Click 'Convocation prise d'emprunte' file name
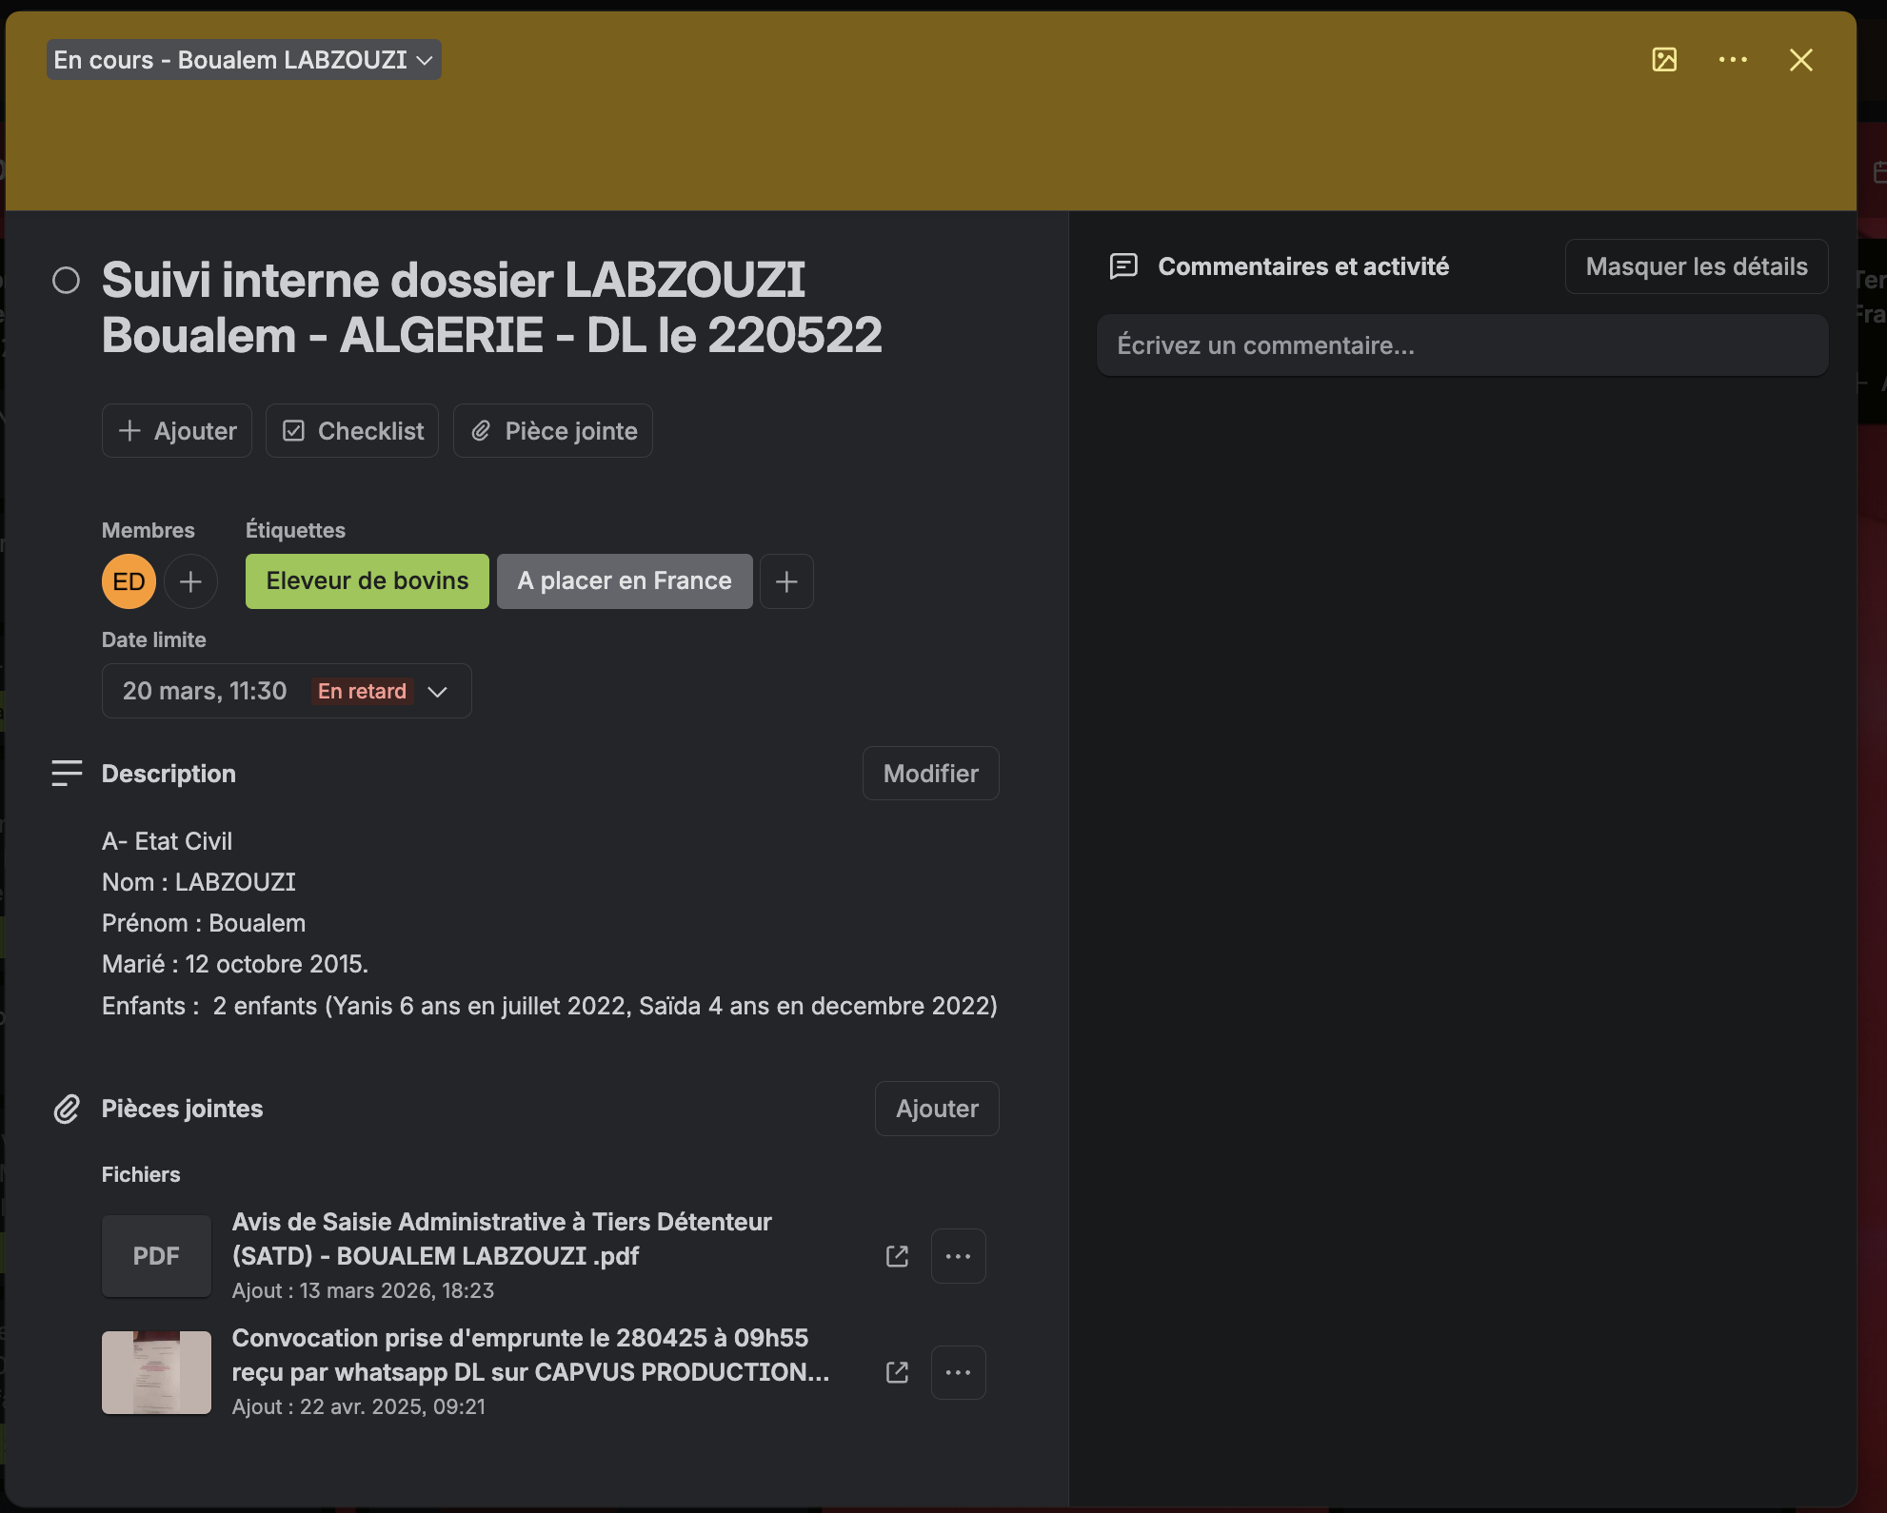 530,1355
